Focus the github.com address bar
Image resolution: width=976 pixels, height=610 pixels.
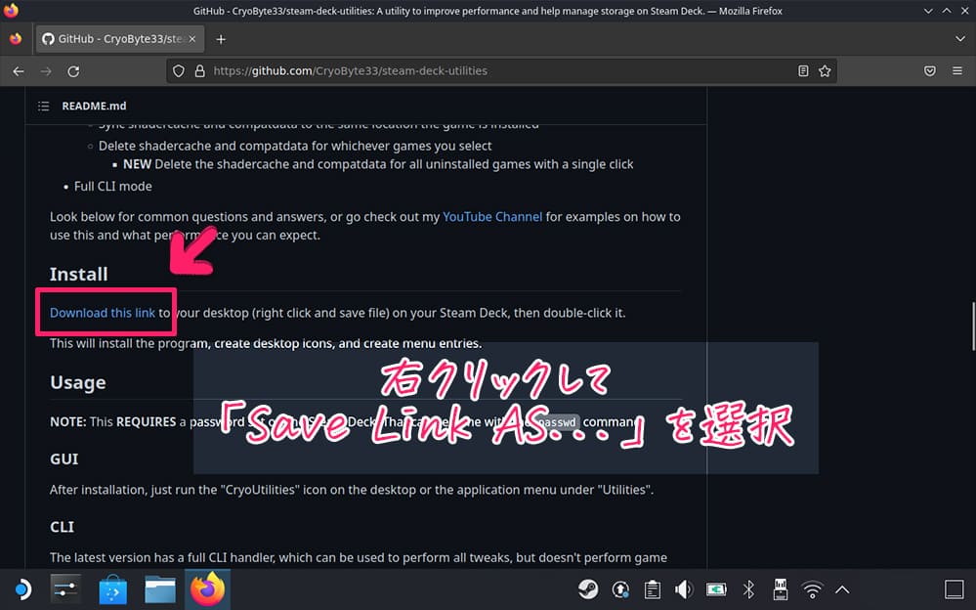501,71
